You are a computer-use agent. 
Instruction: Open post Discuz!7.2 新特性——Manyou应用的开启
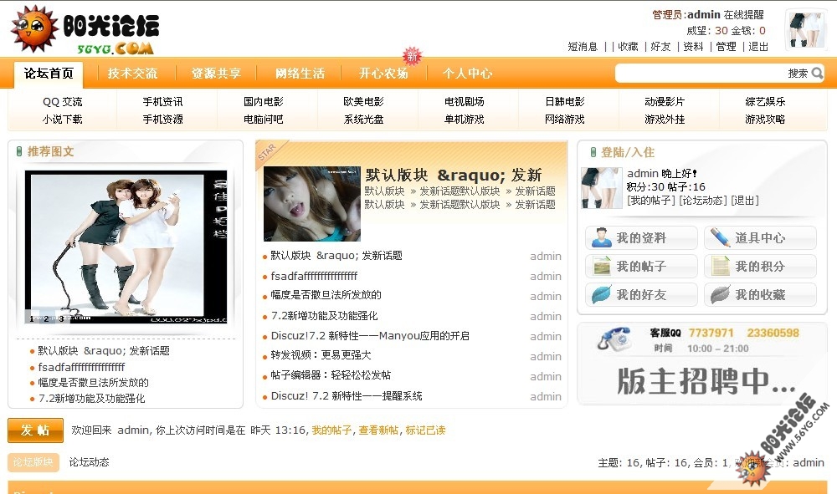pyautogui.click(x=370, y=336)
